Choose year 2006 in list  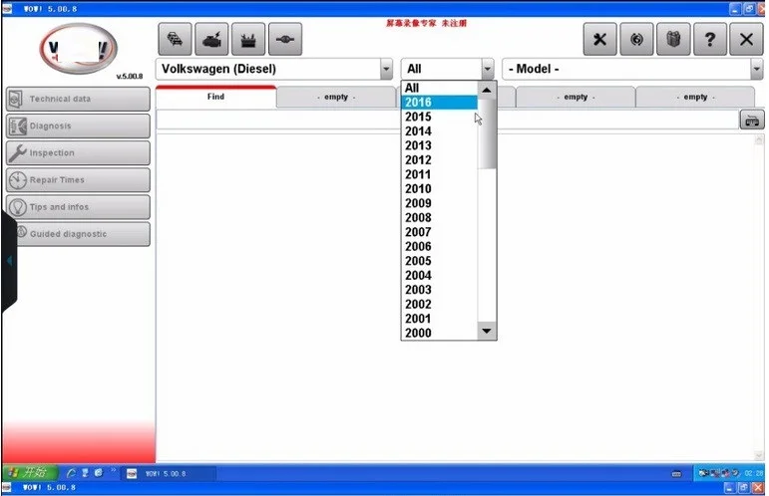click(439, 246)
